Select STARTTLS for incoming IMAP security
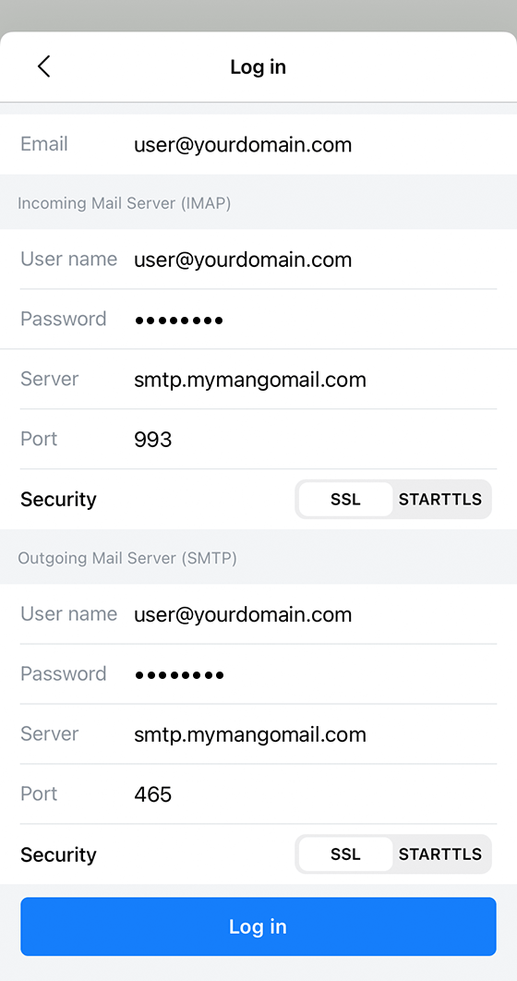The image size is (517, 981). (440, 499)
